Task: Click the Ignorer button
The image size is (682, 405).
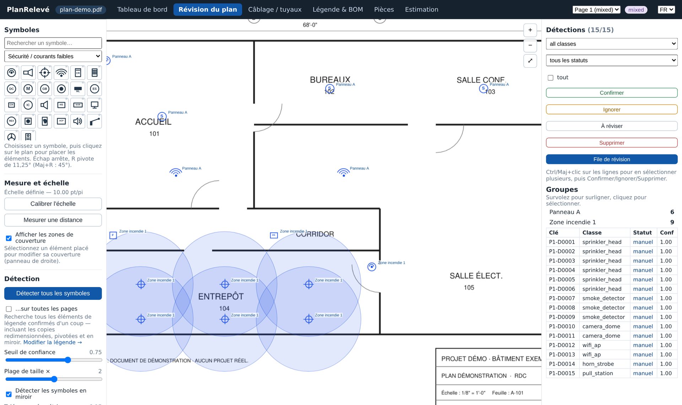Action: point(612,109)
